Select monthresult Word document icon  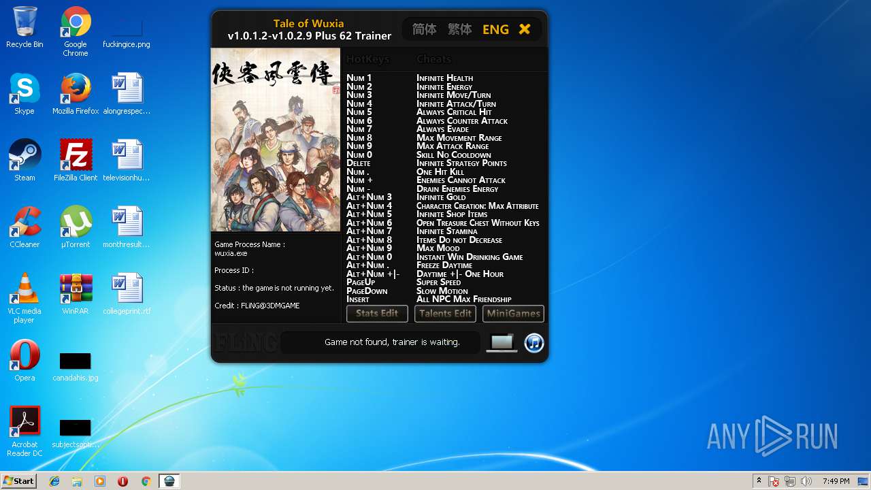coord(127,227)
